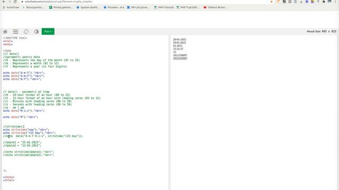Click the echo strtotime("+23 day") line
This screenshot has height=190, width=339.
point(30,133)
